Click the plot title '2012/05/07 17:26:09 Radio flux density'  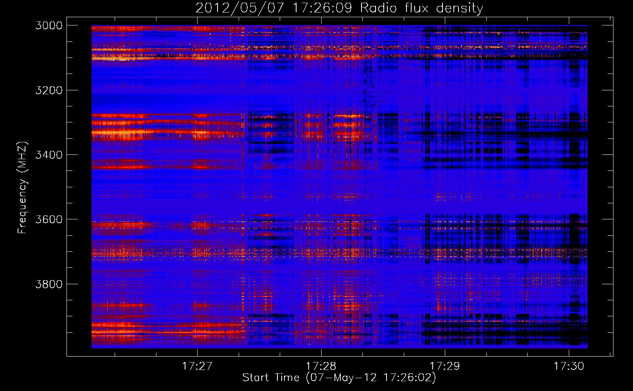[x=340, y=8]
